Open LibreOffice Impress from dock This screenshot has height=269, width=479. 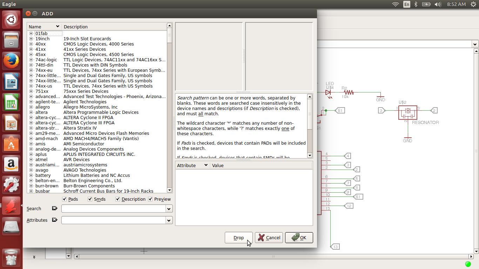tap(11, 123)
